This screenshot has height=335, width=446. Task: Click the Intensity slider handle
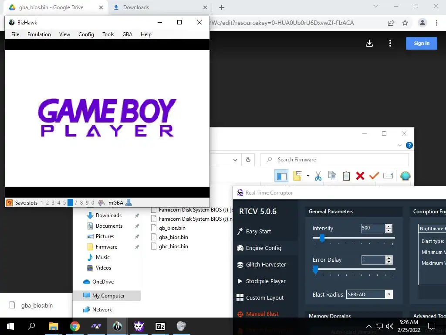click(x=322, y=238)
